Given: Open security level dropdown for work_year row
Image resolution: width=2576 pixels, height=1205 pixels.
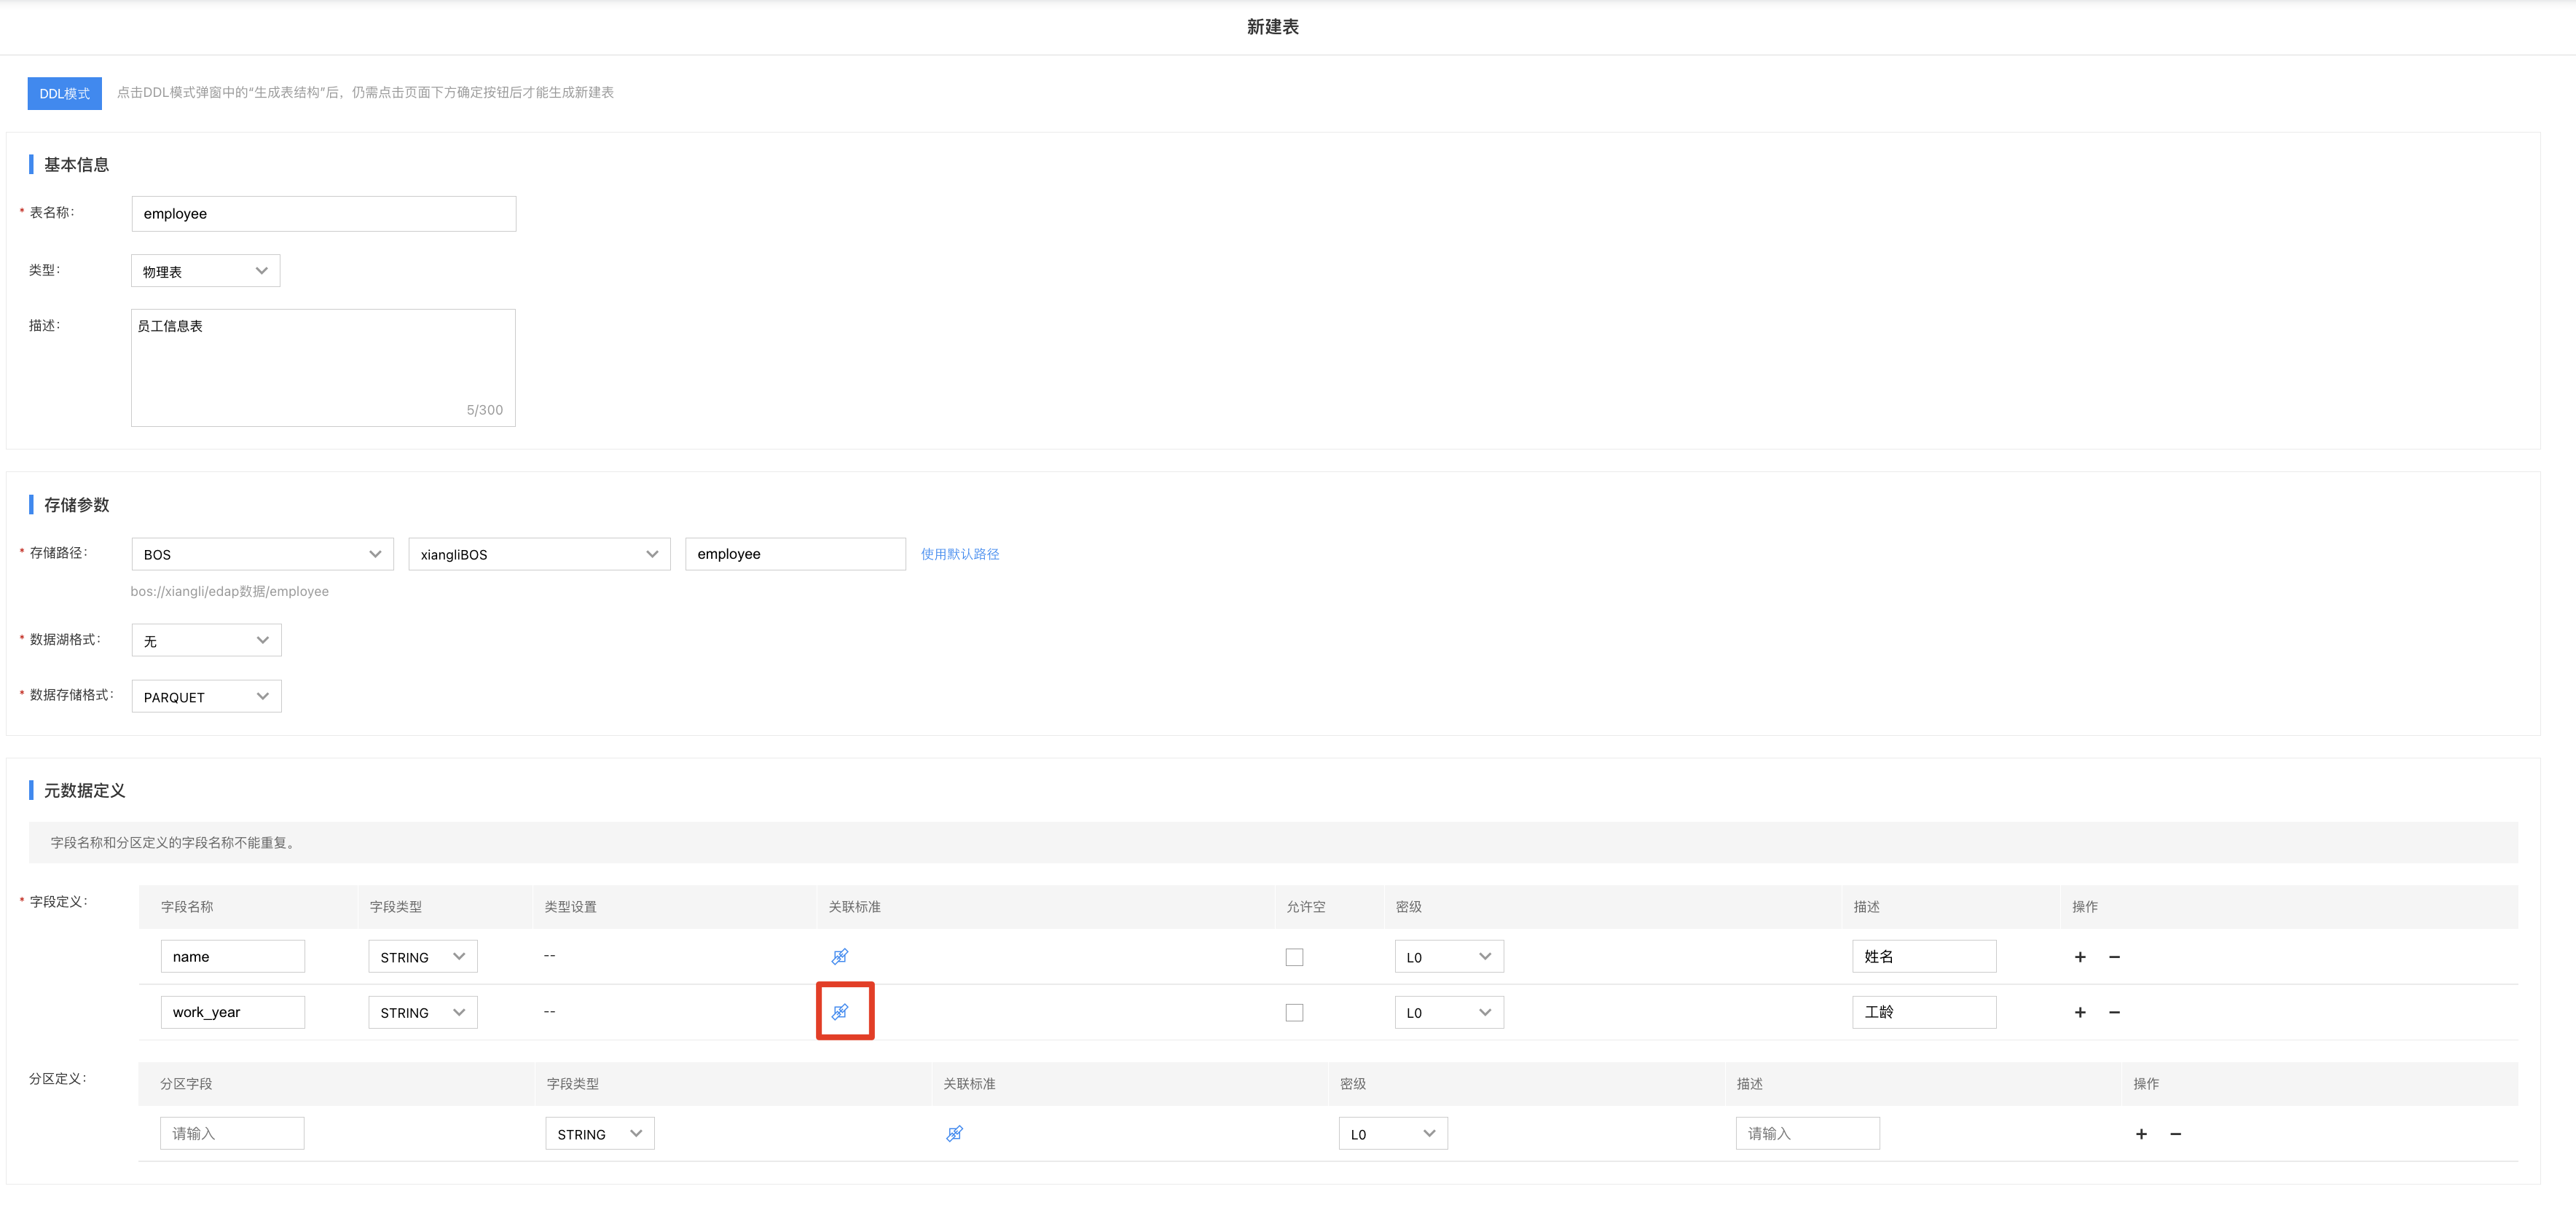Looking at the screenshot, I should [x=1449, y=1012].
